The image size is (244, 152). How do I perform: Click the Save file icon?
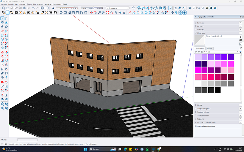(12, 8)
